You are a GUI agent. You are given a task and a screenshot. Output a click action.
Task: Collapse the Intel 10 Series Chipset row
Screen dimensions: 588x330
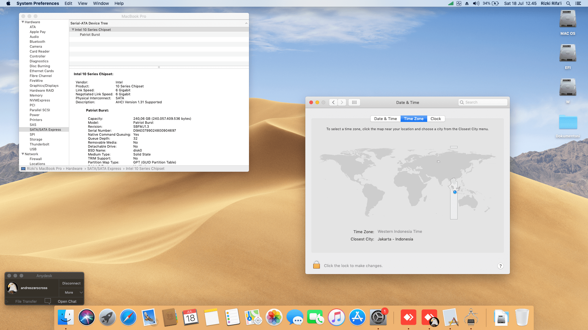[73, 30]
